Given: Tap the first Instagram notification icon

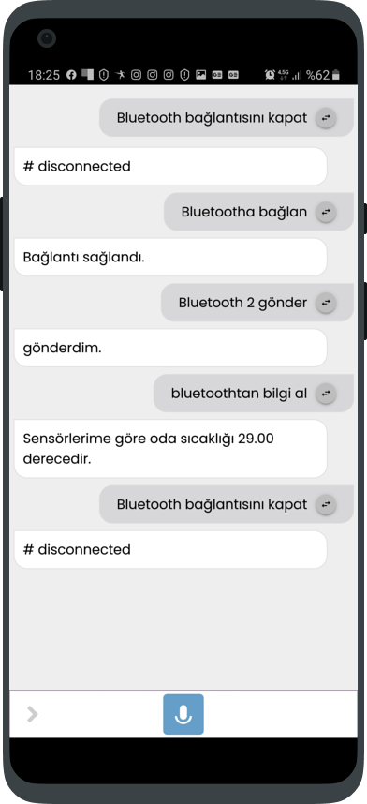Looking at the screenshot, I should coord(136,75).
